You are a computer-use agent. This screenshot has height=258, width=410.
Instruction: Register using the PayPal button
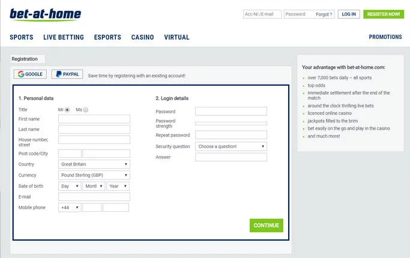tap(67, 74)
